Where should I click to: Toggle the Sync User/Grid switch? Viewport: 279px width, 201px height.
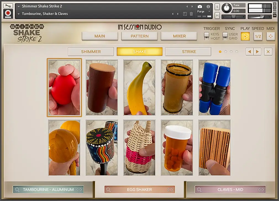click(x=225, y=36)
